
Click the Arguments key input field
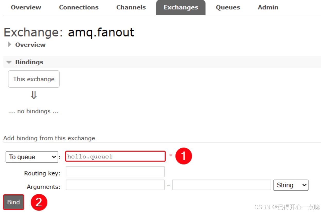(x=115, y=185)
